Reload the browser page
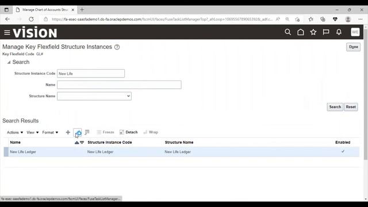Image resolution: width=368 pixels, height=207 pixels. click(x=31, y=19)
